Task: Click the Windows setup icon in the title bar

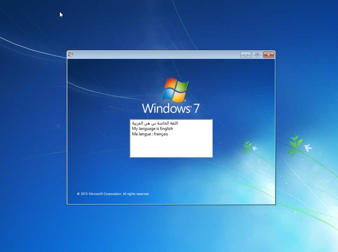Action: pos(70,55)
